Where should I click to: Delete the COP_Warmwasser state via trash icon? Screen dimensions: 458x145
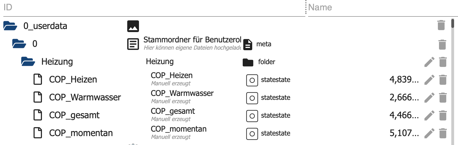pos(443,98)
